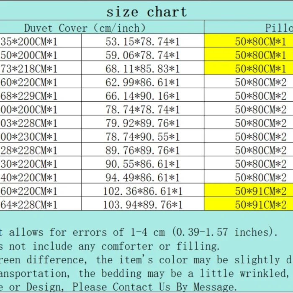293x293 pixels.
Task: Click "50*80CM*2" in the 94.49*86.61*1 row
Action: [260, 177]
